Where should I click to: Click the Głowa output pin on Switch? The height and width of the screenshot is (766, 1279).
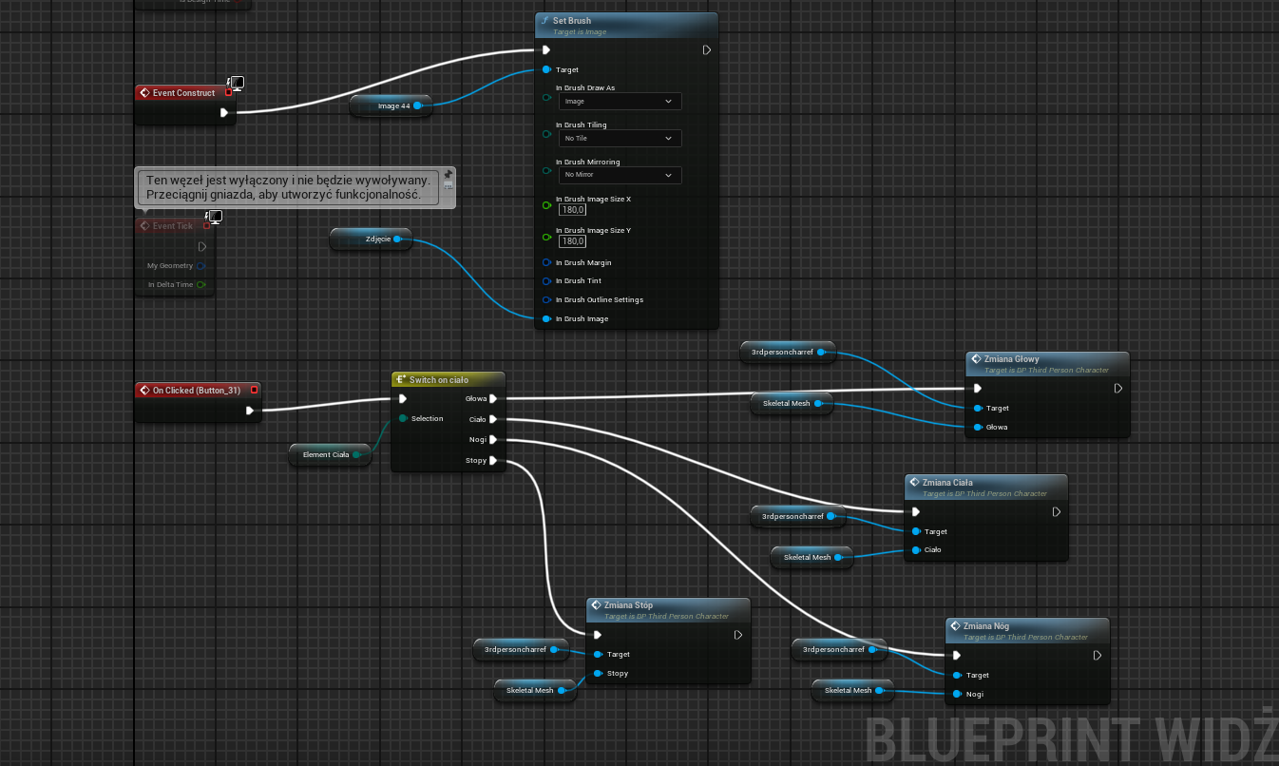[493, 399]
